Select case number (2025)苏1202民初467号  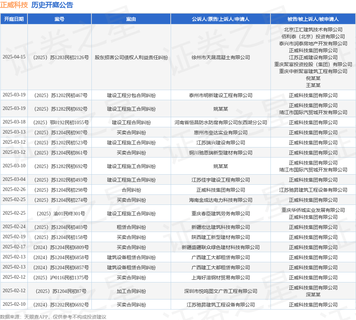click(61, 95)
